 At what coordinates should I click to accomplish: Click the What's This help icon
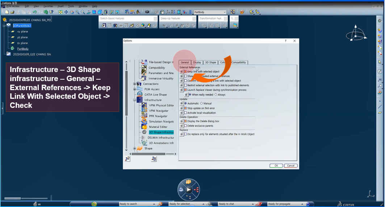pos(51,12)
